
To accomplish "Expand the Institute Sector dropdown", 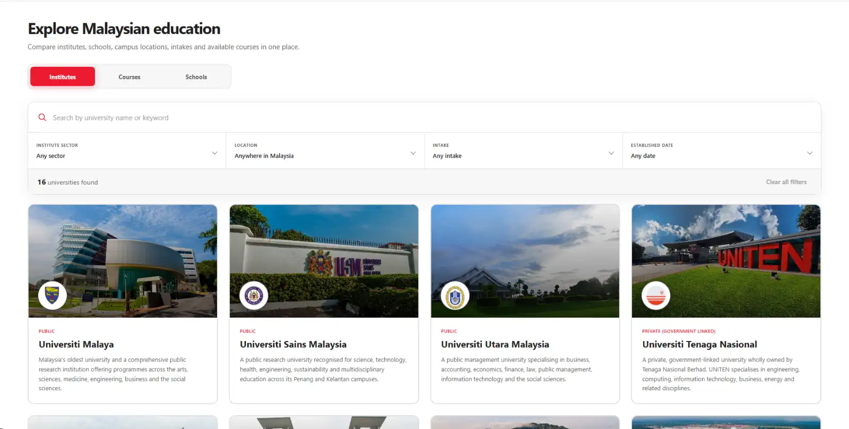I will click(x=127, y=151).
